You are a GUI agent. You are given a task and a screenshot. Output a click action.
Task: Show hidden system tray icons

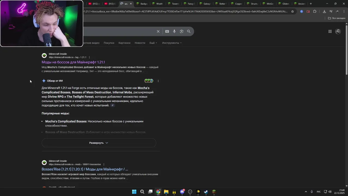[306, 192]
